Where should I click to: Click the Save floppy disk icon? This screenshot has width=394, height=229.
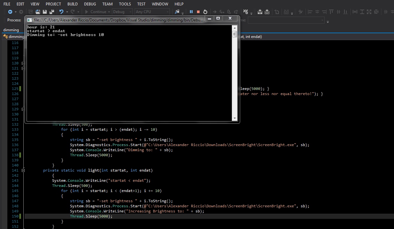click(x=45, y=12)
